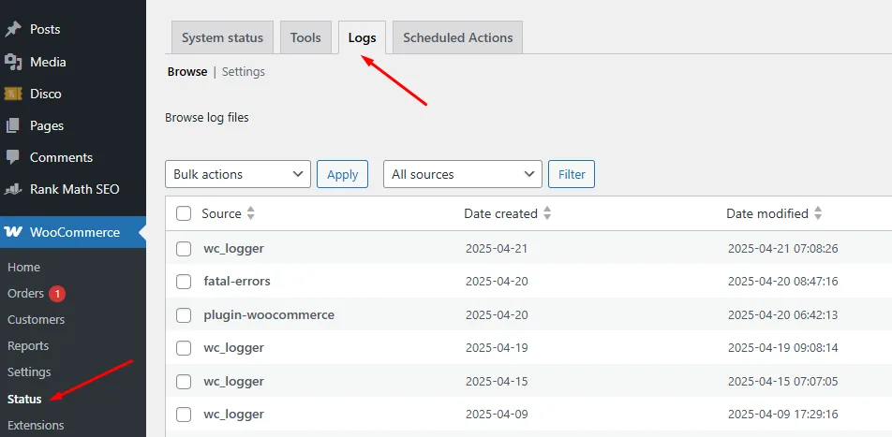Open the Browse sub-navigation link
The height and width of the screenshot is (437, 892).
coord(187,72)
